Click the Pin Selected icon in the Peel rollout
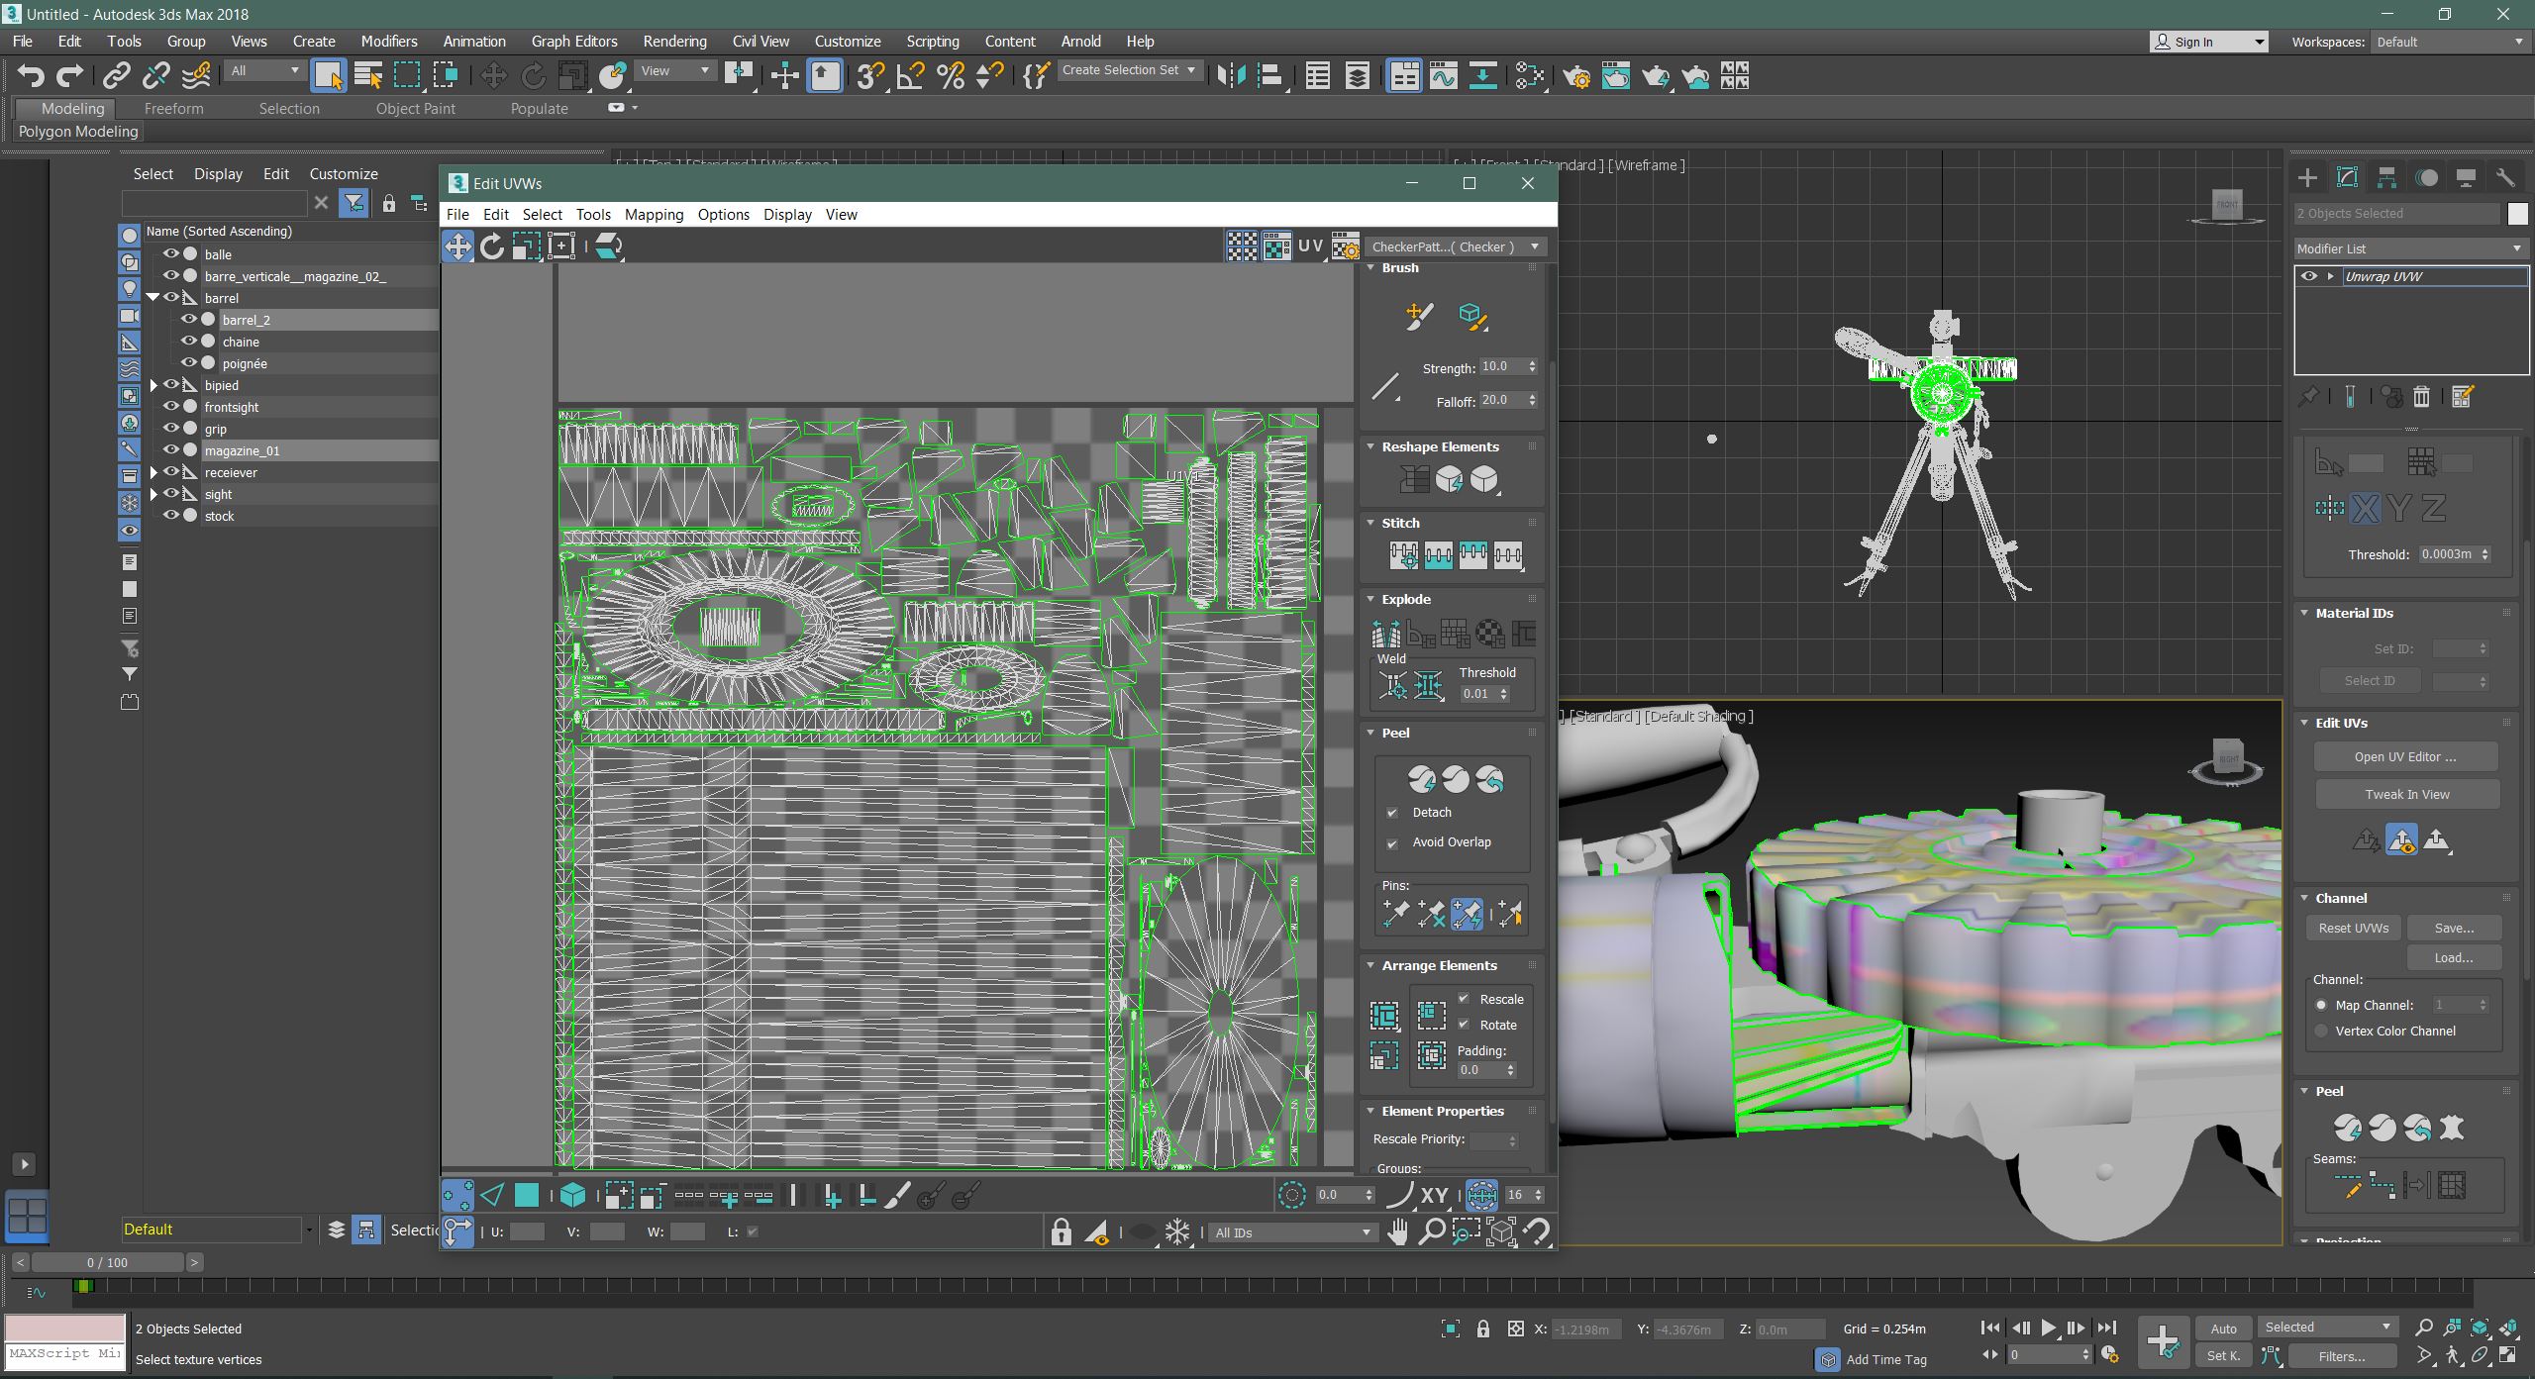2535x1379 pixels. (1394, 912)
